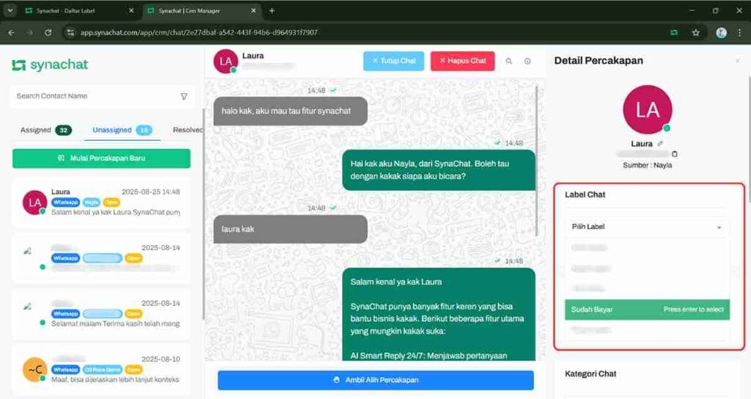Screen dimensions: 751x399
Task: Click Laura's avatar in the chat header
Action: [x=226, y=62]
